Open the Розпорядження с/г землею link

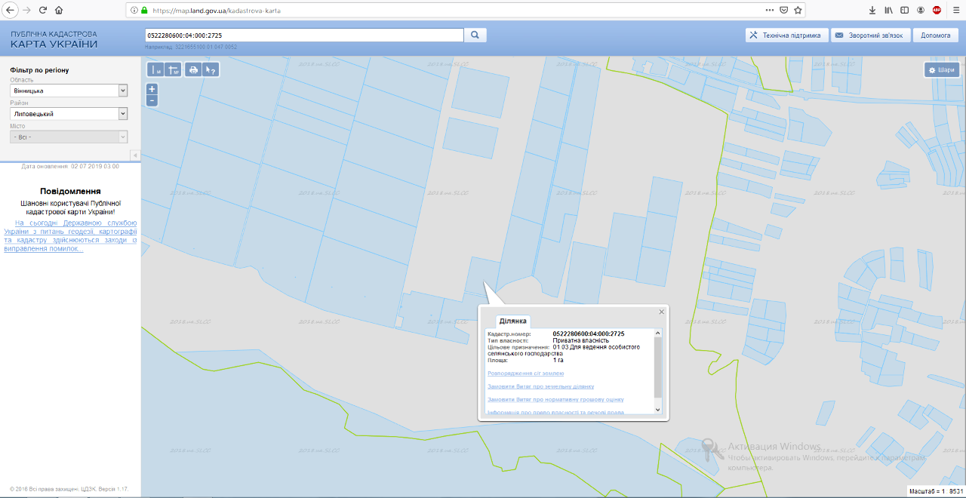click(526, 373)
